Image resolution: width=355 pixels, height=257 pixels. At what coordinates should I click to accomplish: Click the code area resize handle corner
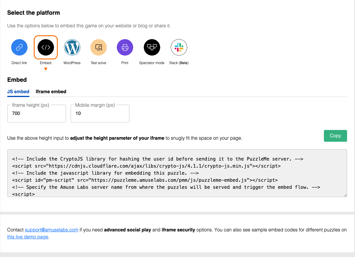pyautogui.click(x=345, y=195)
